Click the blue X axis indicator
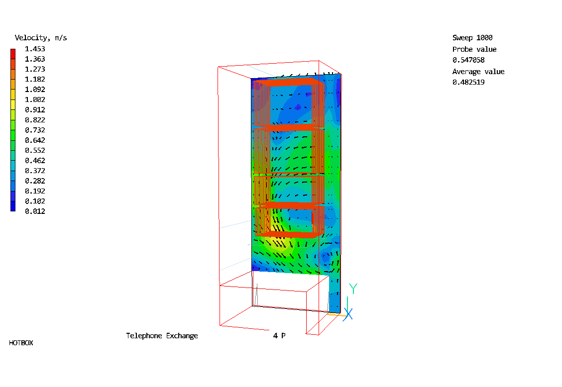Screen dimensions: 562x387 [x=348, y=314]
